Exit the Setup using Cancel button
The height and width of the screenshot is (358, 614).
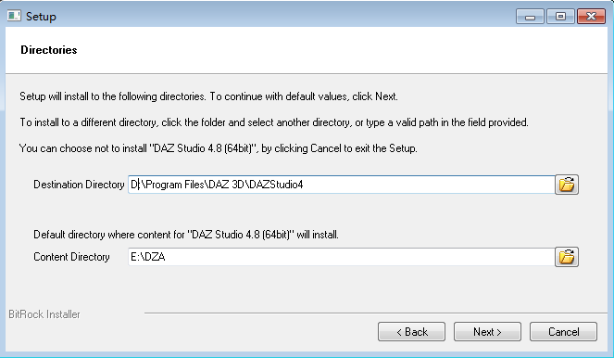point(563,332)
